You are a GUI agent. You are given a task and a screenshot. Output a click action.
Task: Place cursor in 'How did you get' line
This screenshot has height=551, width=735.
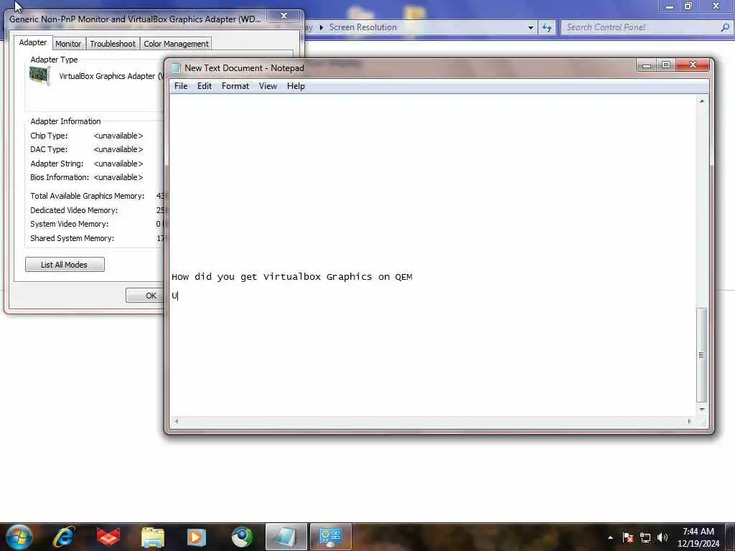click(x=291, y=277)
